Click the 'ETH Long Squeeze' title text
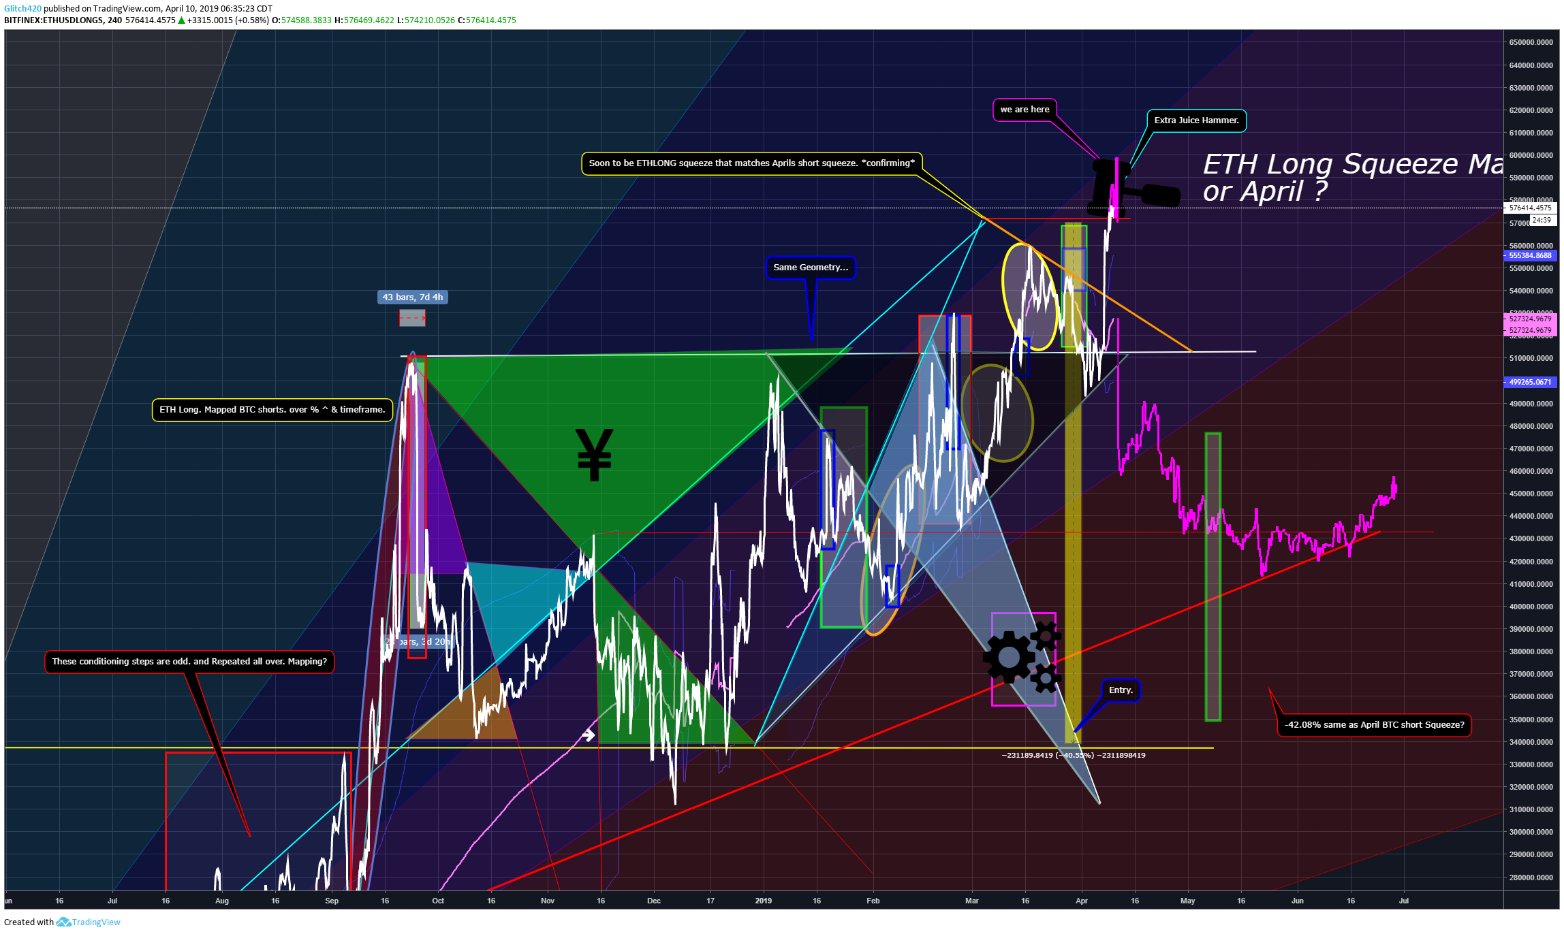The width and height of the screenshot is (1564, 934). coord(1352,177)
